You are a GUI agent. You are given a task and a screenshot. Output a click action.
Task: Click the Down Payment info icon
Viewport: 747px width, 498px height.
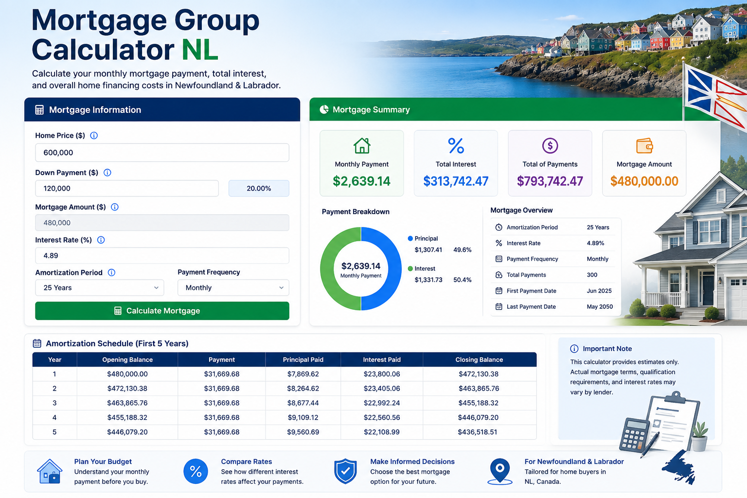(x=107, y=173)
